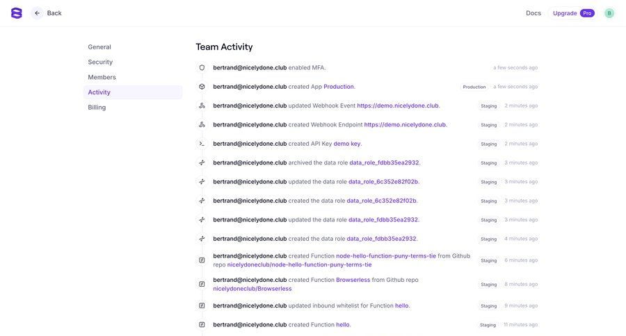Viewport: 626px width, 336px height.
Task: Select Billing in the sidebar
Action: tap(97, 108)
